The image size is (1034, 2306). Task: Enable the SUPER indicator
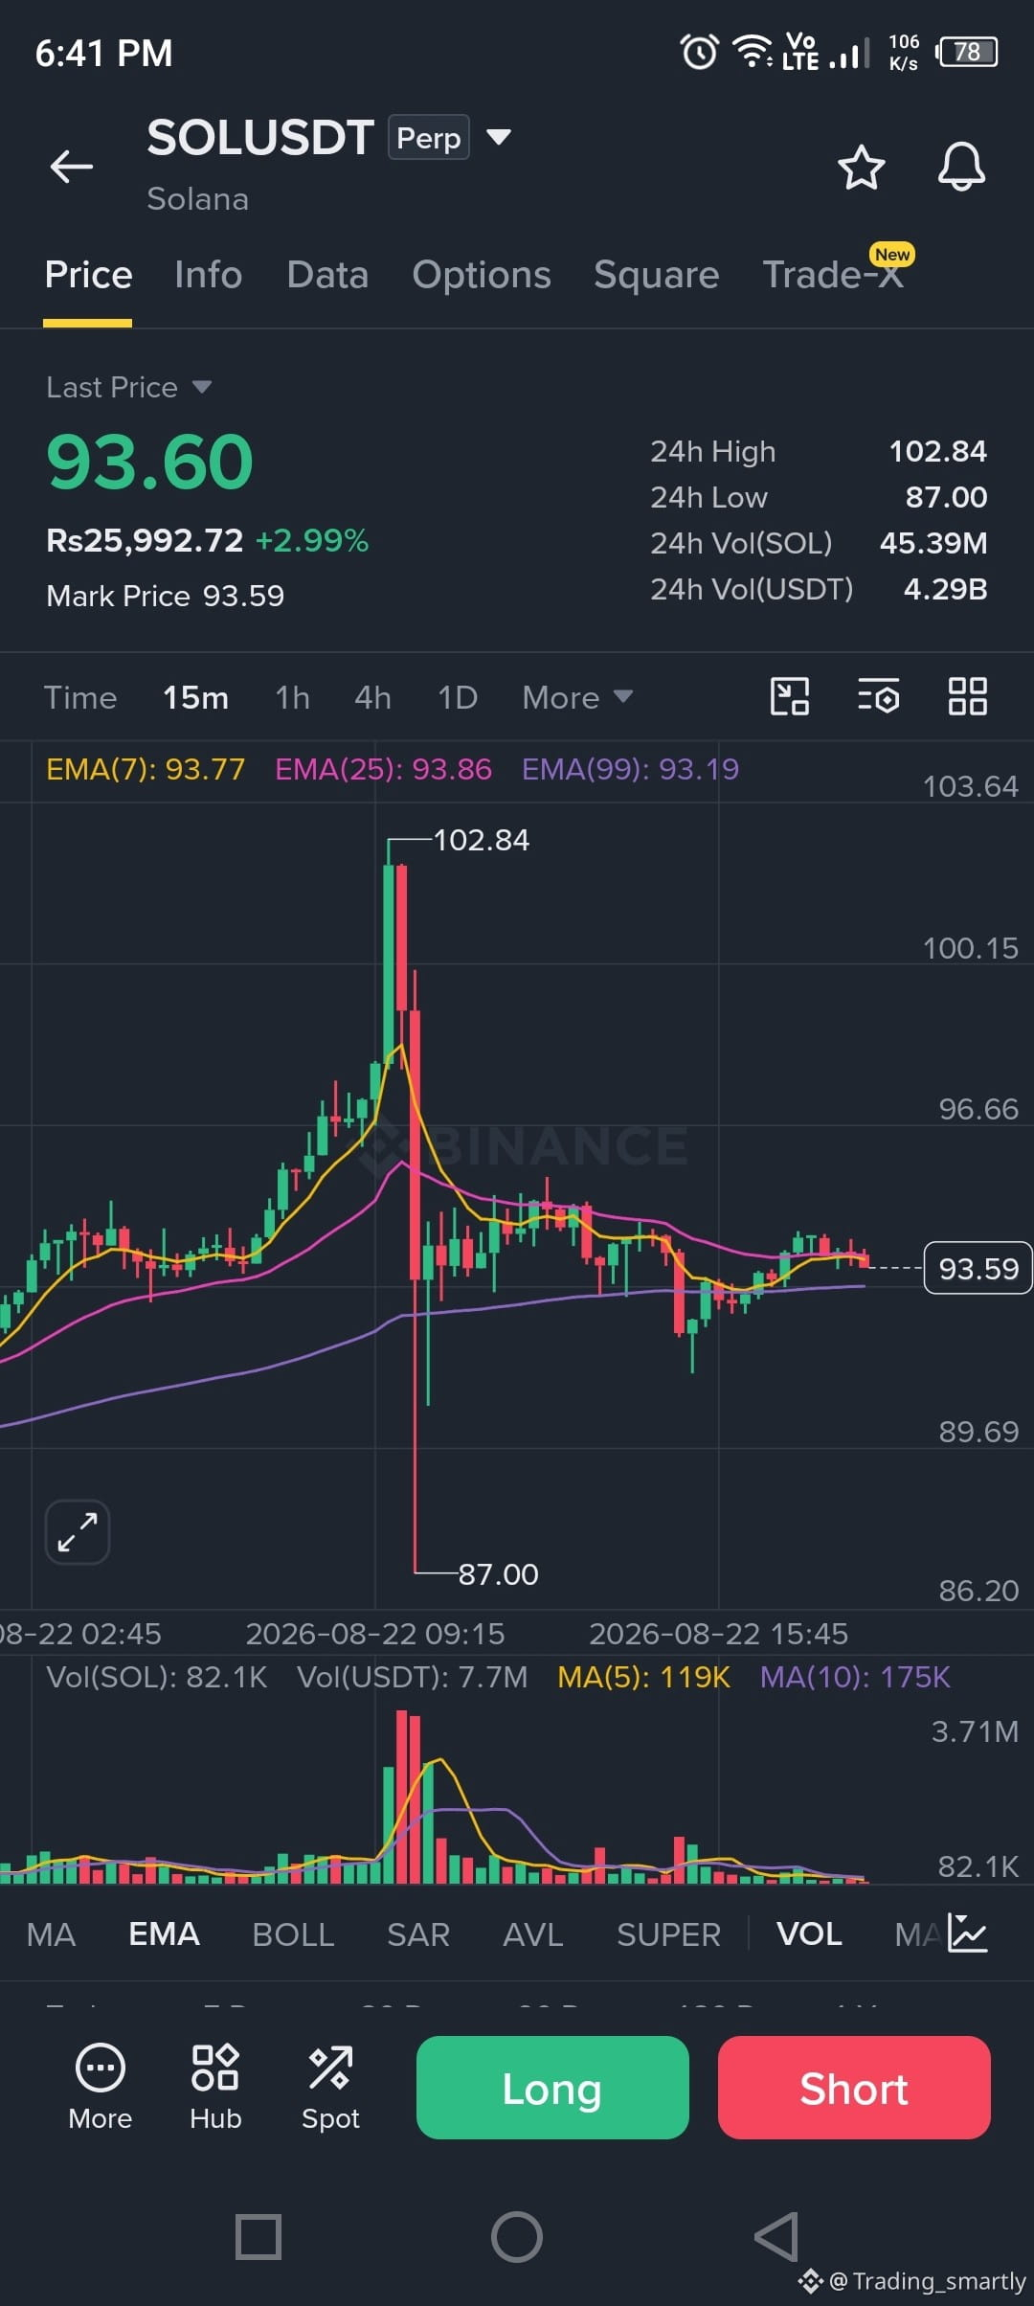668,1934
